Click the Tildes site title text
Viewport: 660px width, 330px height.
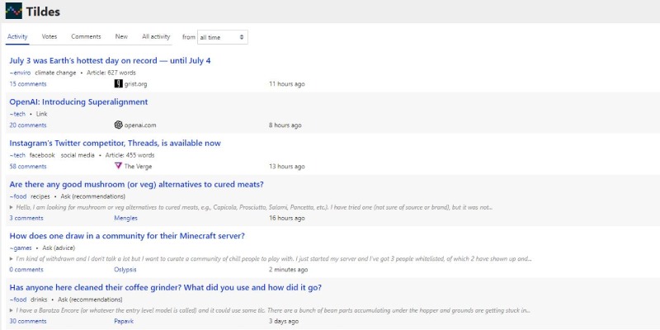[x=44, y=12]
